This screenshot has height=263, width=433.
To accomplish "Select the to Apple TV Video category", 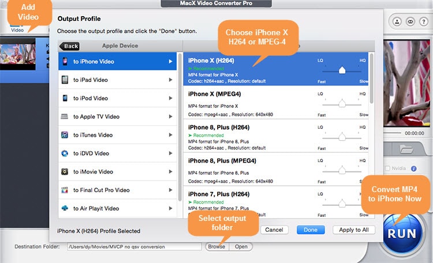I will [117, 117].
